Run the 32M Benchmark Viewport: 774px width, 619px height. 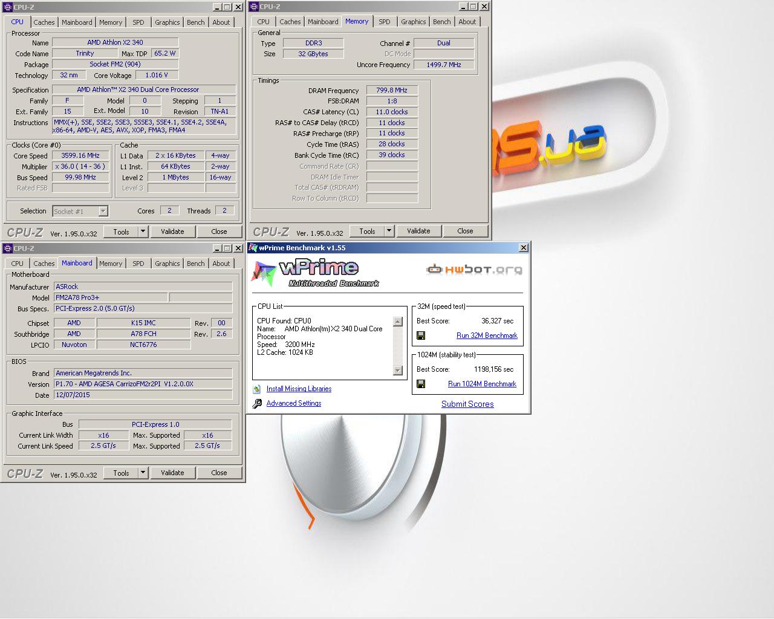[487, 335]
